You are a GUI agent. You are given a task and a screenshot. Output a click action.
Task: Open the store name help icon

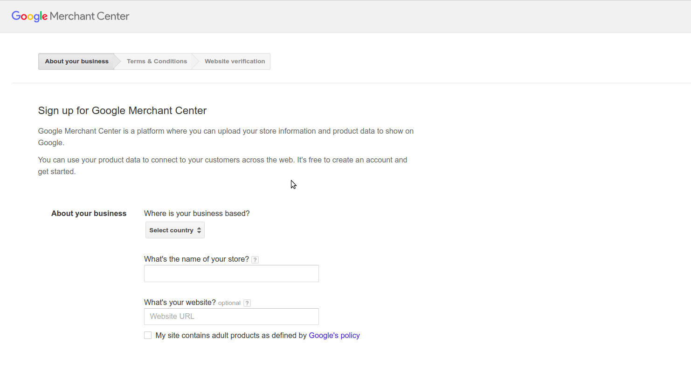click(x=255, y=260)
